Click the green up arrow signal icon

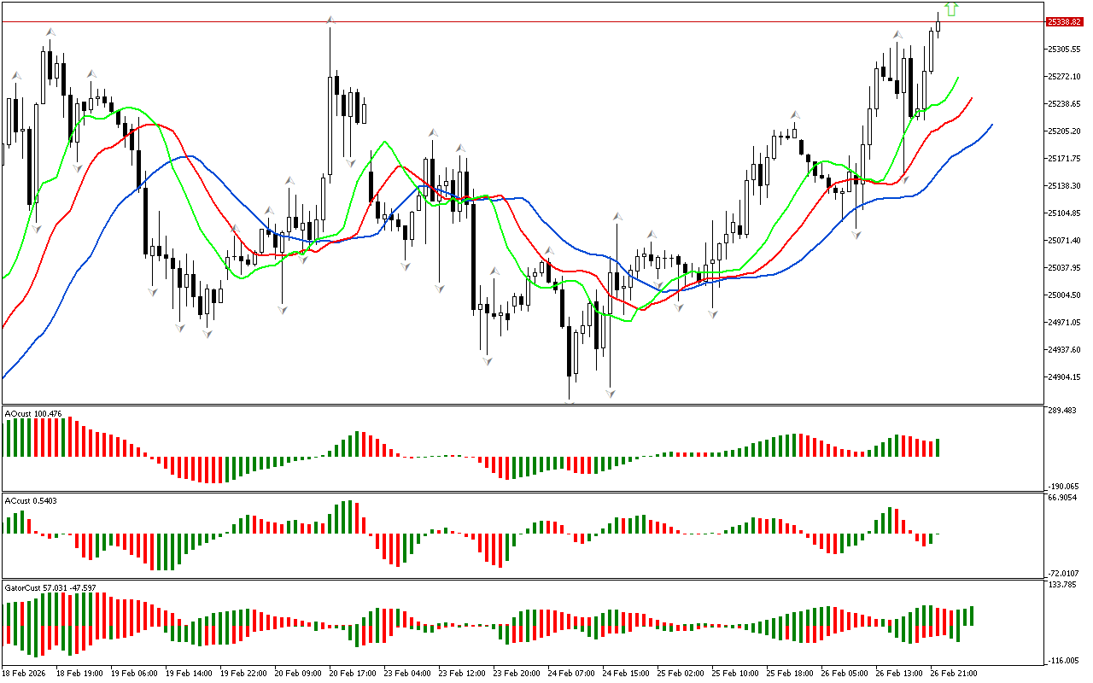[952, 9]
